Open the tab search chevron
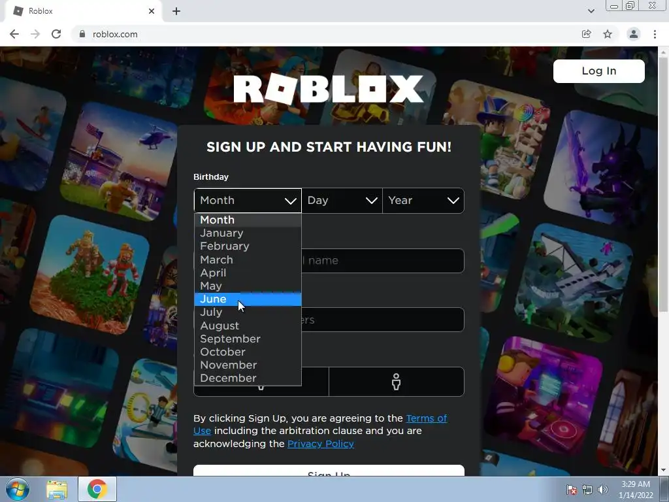The width and height of the screenshot is (669, 502). 591,11
